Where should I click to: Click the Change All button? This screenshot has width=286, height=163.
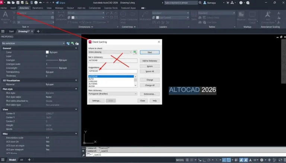tap(150, 85)
